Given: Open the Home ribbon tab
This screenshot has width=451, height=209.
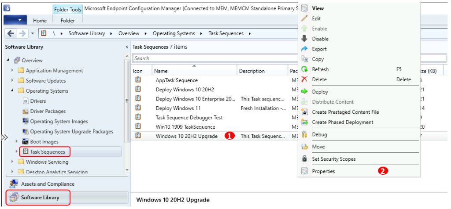Looking at the screenshot, I should (40, 20).
